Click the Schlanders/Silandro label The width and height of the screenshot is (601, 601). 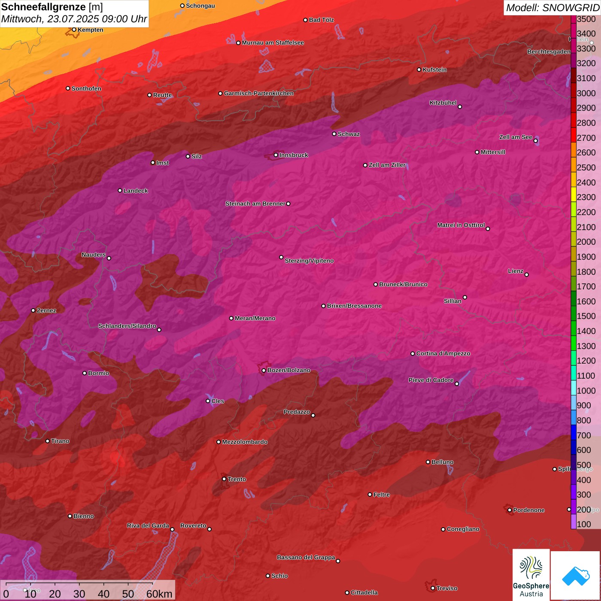127,326
